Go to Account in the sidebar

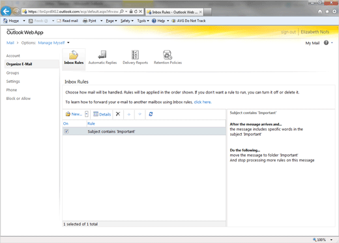(x=13, y=56)
